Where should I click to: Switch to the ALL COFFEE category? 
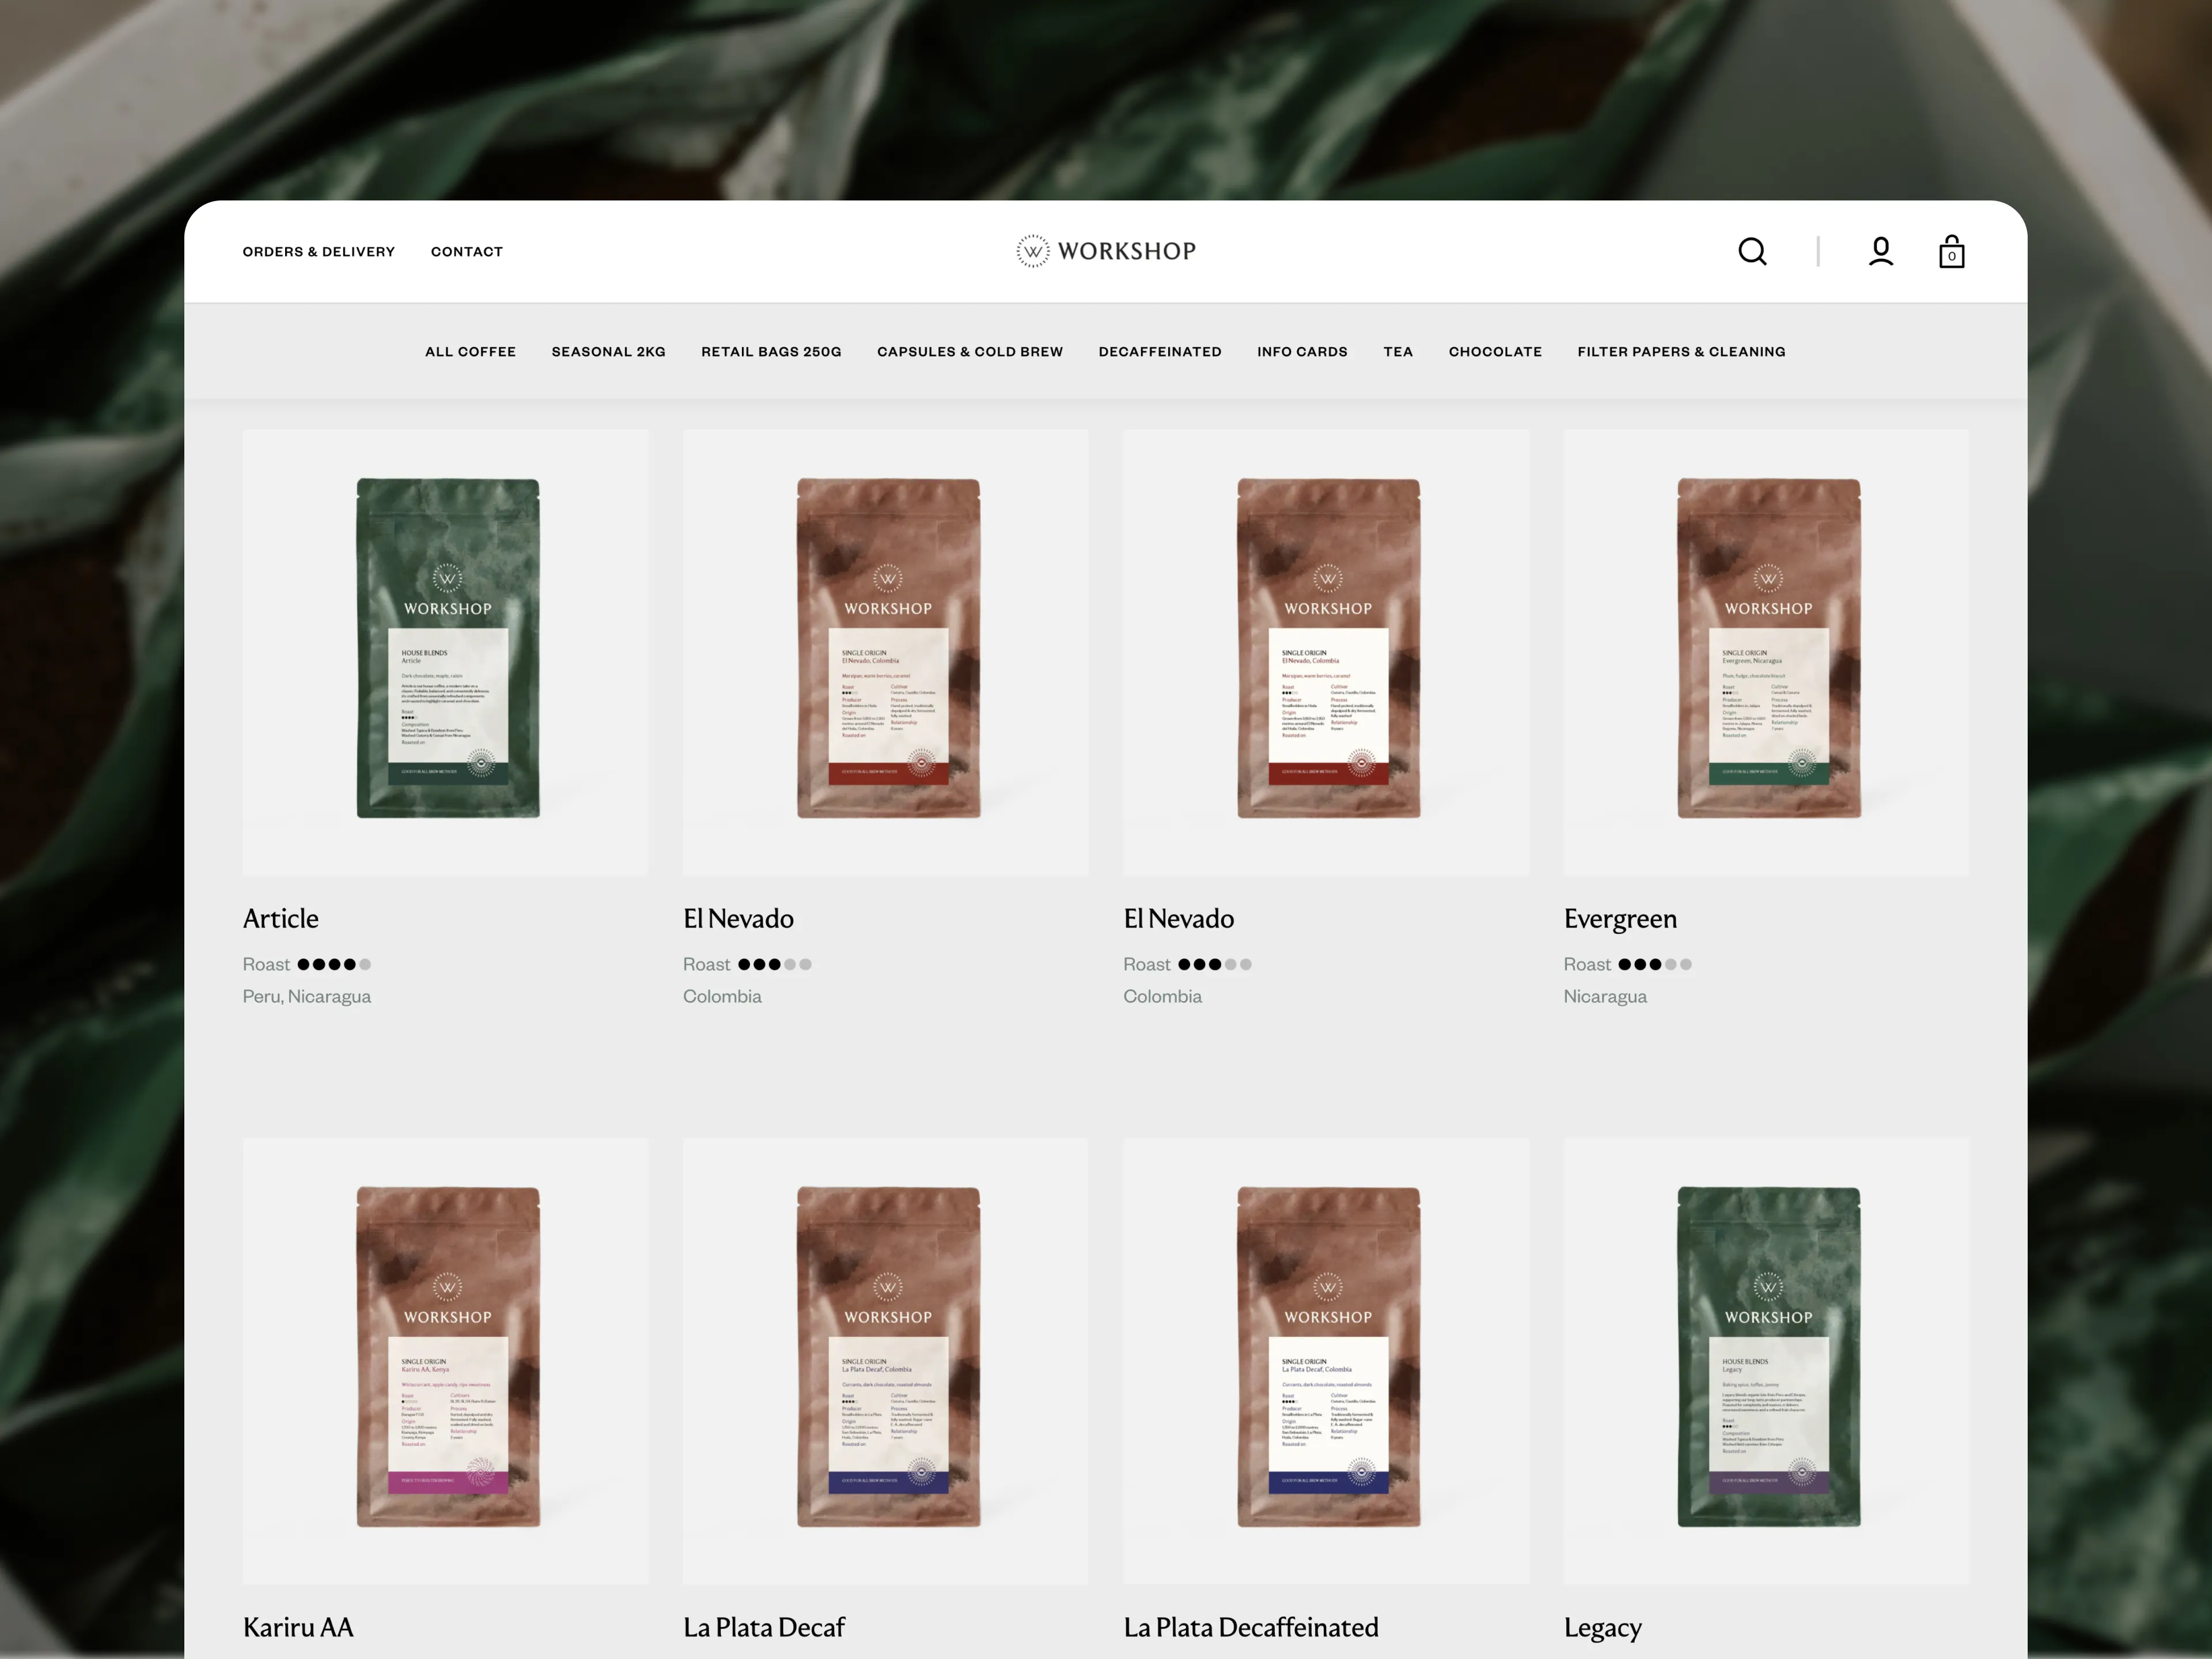pos(470,351)
